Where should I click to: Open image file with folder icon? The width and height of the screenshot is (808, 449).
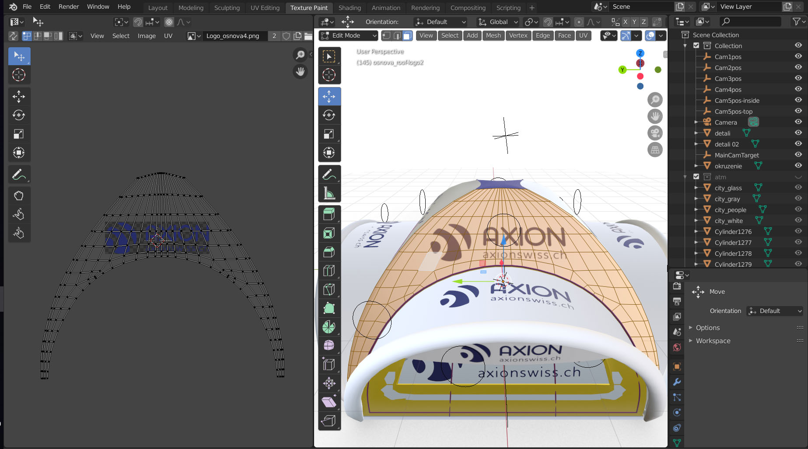[308, 36]
